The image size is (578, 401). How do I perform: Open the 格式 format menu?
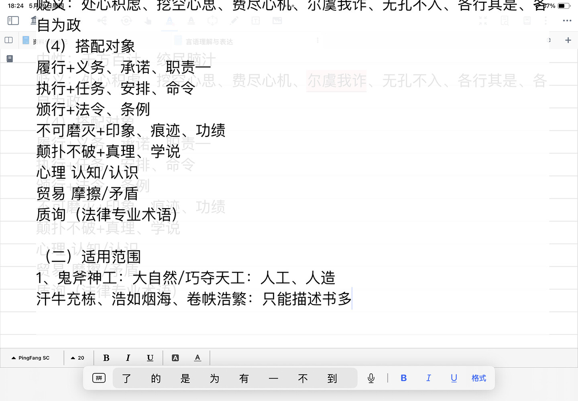(479, 378)
